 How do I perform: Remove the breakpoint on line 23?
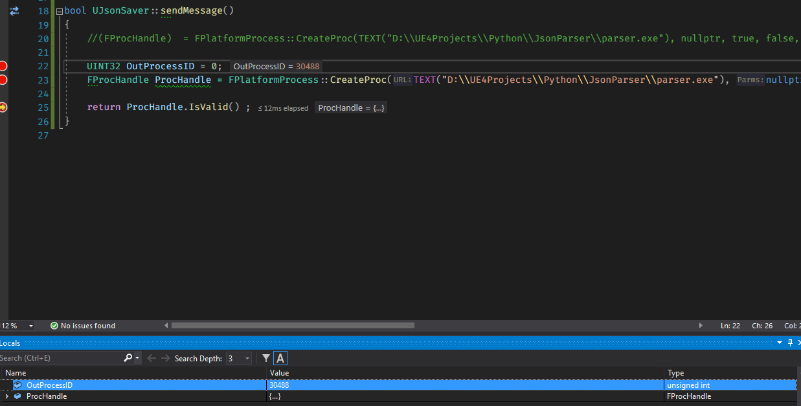click(x=3, y=80)
